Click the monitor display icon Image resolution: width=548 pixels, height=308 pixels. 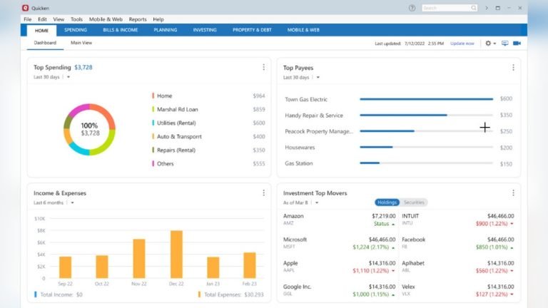[504, 43]
